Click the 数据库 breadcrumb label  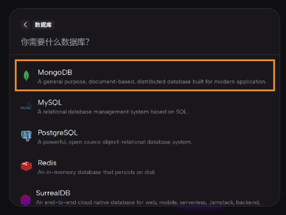(44, 25)
